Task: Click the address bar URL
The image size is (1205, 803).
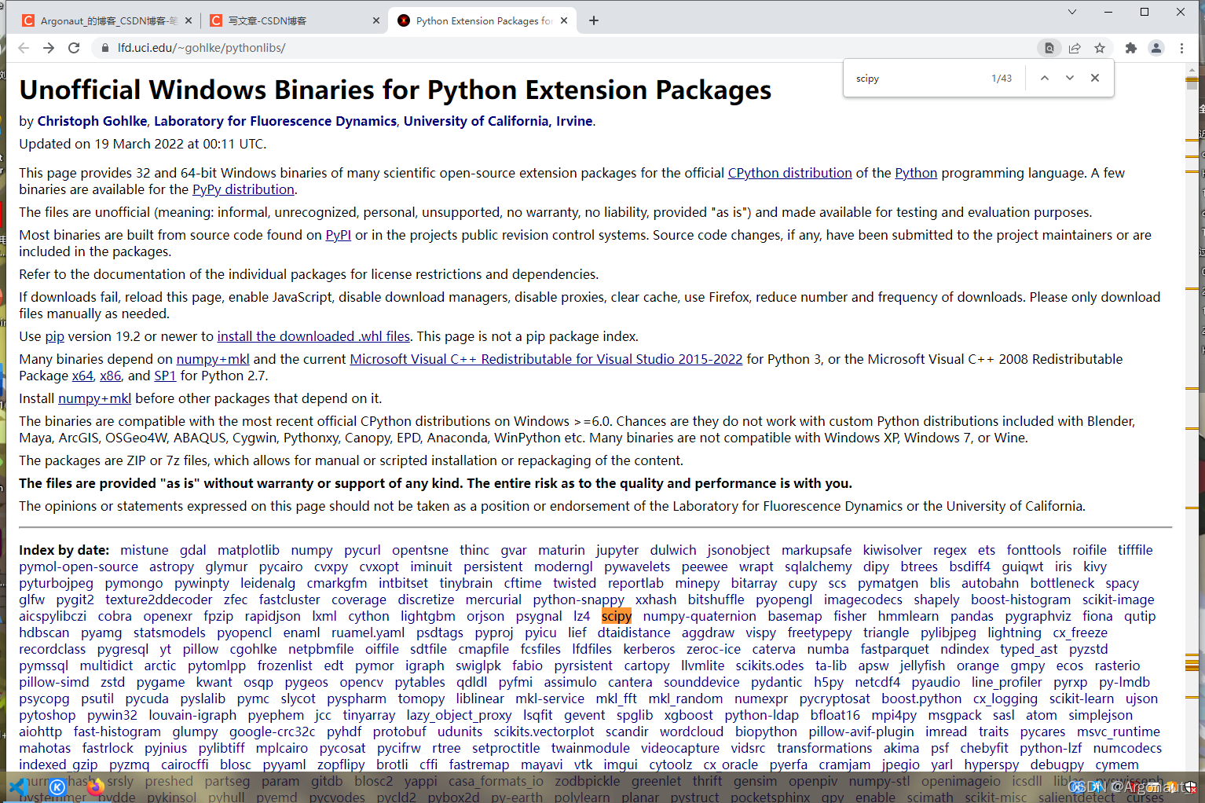Action: click(x=201, y=48)
